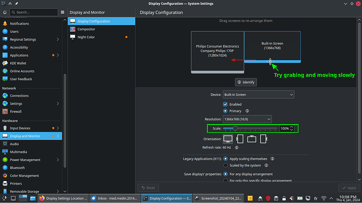
Task: Choose the rotate 90° clockwise orientation icon
Action: [240, 139]
